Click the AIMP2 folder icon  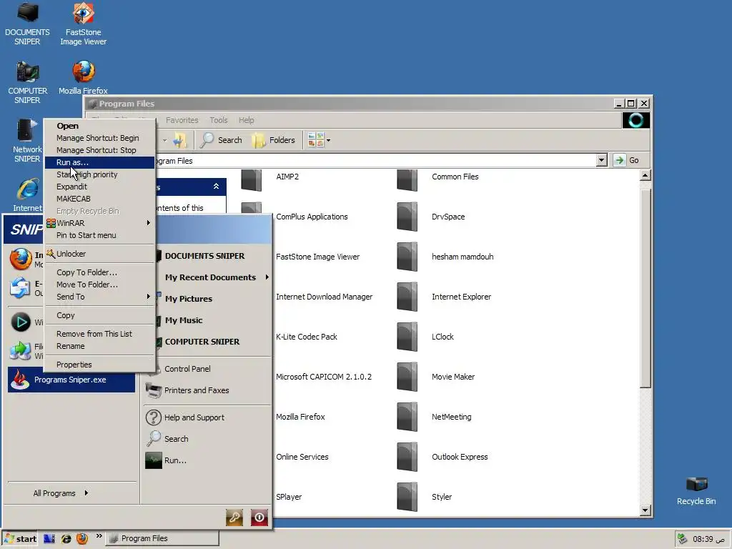coord(252,179)
